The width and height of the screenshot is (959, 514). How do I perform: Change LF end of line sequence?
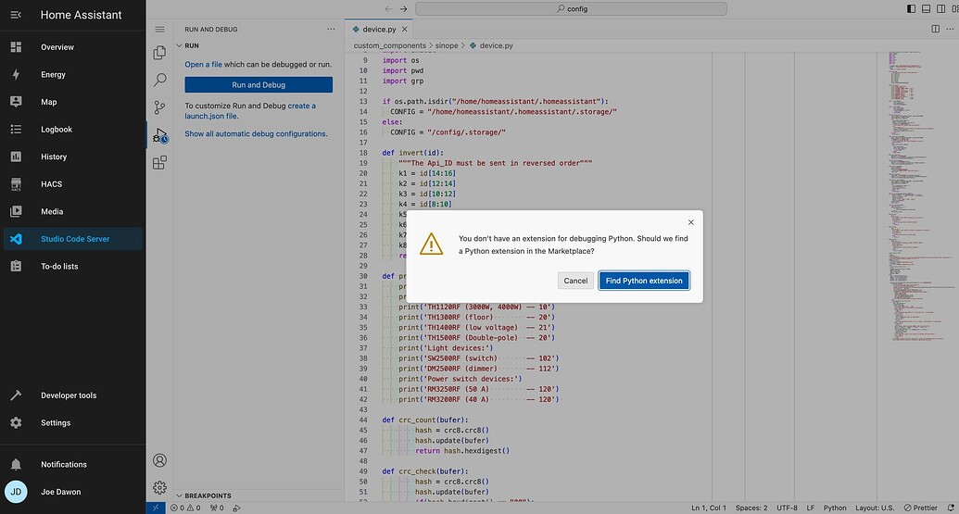(811, 508)
